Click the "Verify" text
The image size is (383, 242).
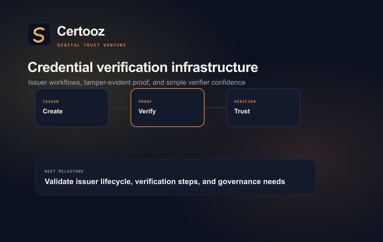click(x=147, y=111)
